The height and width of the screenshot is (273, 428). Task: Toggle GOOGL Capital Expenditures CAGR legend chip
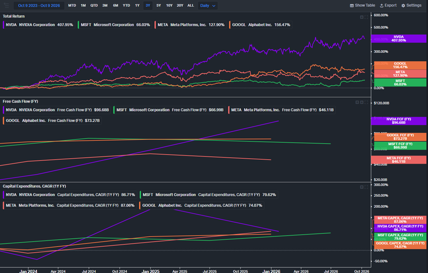tap(202, 206)
